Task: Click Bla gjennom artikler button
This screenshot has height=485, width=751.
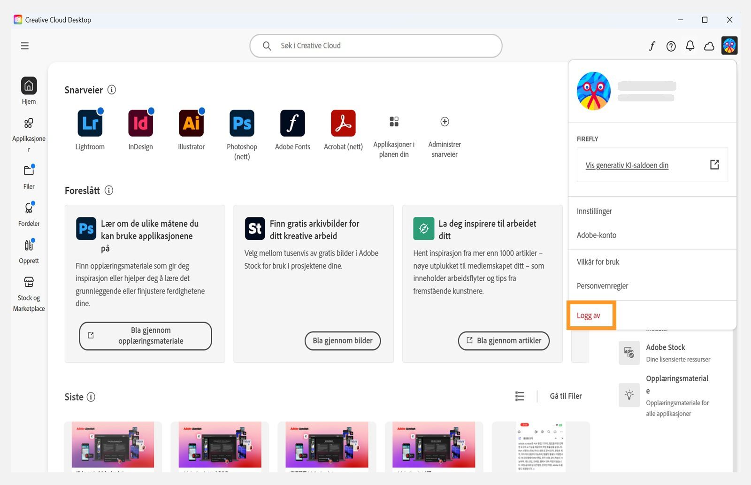Action: click(x=504, y=340)
